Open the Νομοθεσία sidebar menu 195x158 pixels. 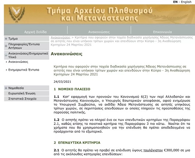coord(16,88)
